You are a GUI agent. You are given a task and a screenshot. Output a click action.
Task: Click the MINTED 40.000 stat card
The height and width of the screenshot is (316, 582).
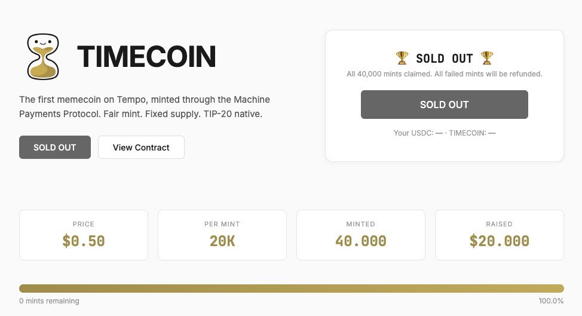(x=361, y=235)
